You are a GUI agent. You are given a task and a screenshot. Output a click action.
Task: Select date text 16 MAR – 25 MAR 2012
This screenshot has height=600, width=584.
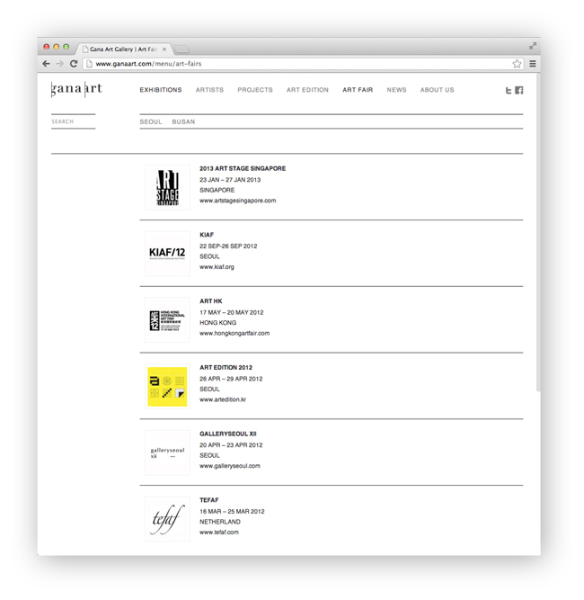232,512
